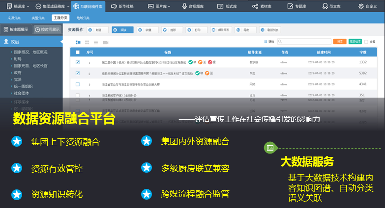385x208 pixels.
Task: Click the 收藏 (favorite) star icon
Action: tap(141, 29)
